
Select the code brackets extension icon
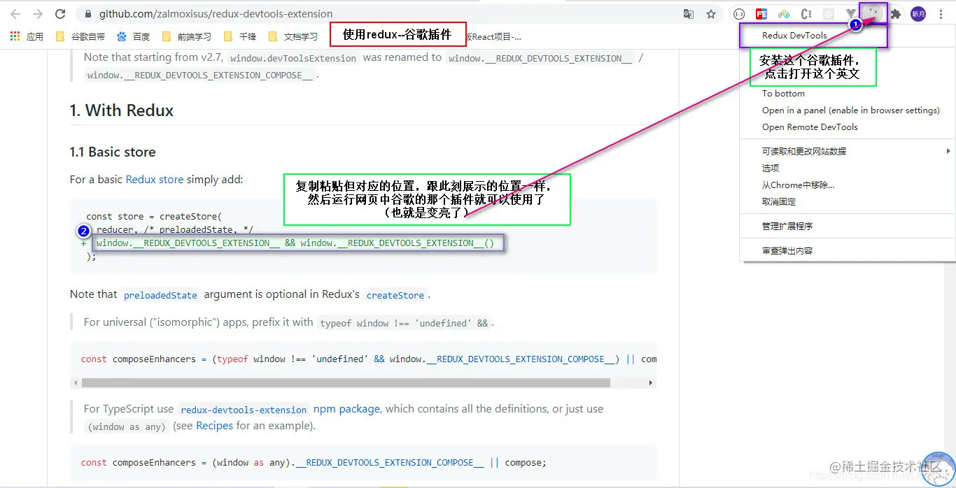(x=739, y=13)
